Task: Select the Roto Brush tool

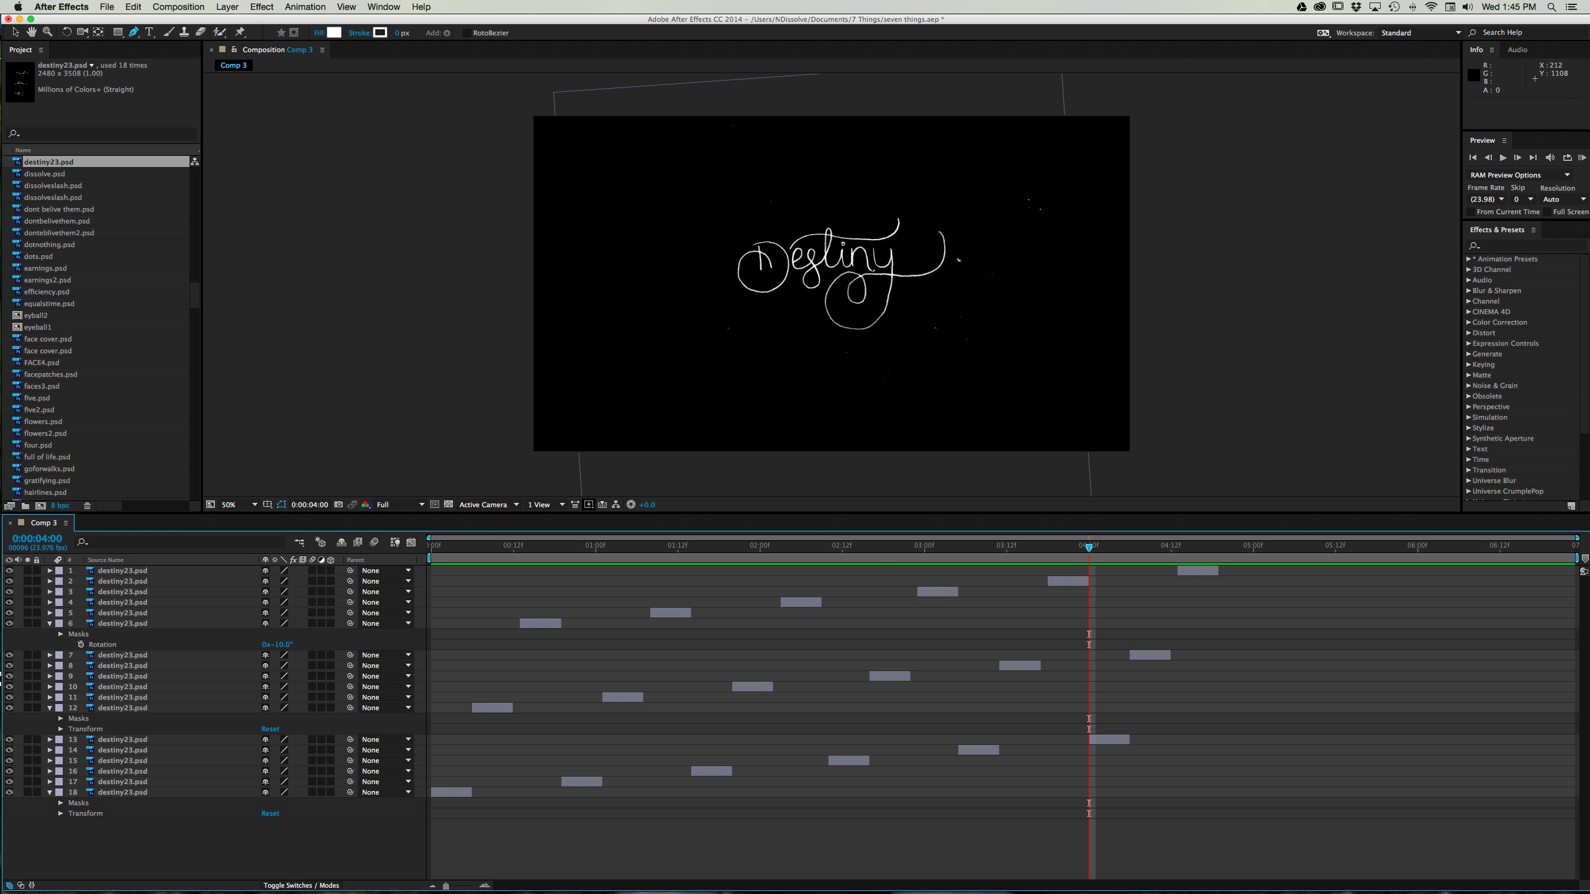Action: (219, 32)
